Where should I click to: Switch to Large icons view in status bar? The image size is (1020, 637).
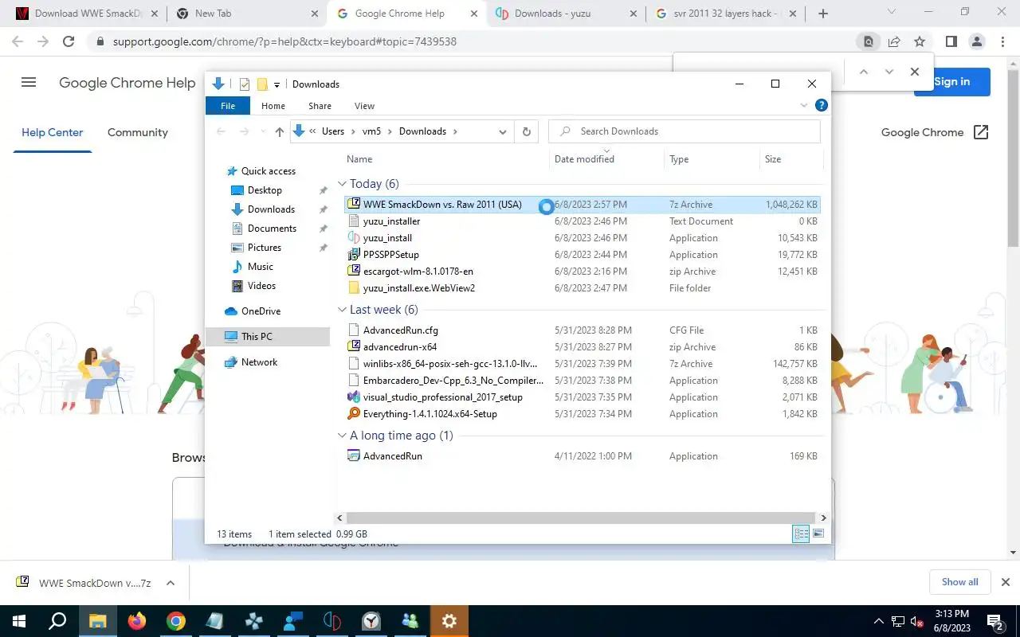click(x=818, y=534)
